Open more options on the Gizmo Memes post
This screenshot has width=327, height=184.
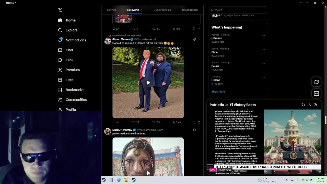pyautogui.click(x=199, y=39)
